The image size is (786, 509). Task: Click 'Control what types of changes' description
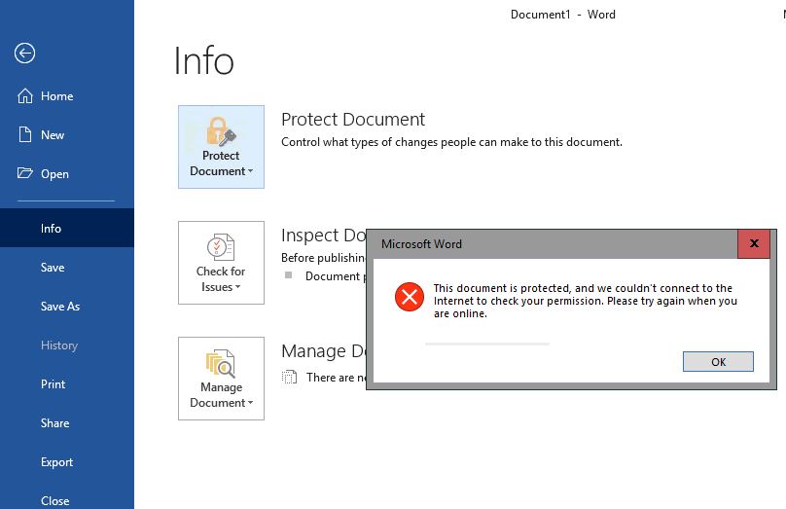(x=451, y=142)
